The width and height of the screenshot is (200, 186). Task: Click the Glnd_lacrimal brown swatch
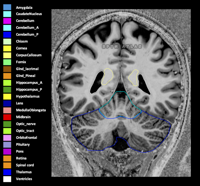pos(7,69)
